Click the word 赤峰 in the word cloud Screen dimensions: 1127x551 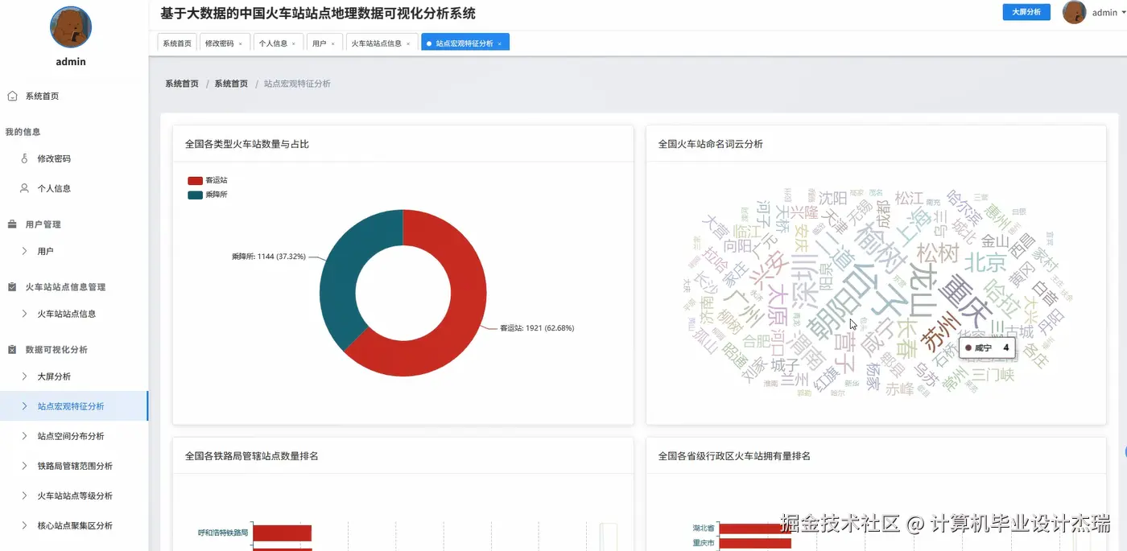(x=900, y=390)
